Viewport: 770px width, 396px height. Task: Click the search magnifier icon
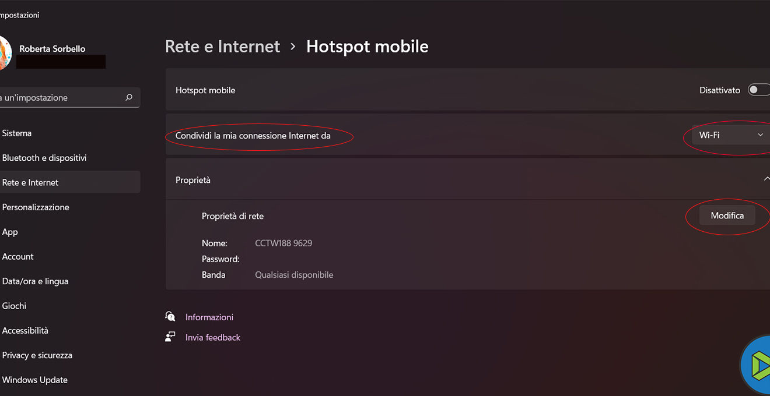click(x=129, y=98)
